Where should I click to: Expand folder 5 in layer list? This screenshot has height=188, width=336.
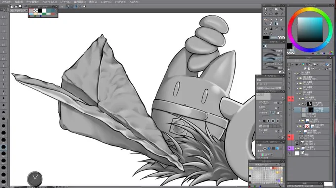[x=299, y=121]
